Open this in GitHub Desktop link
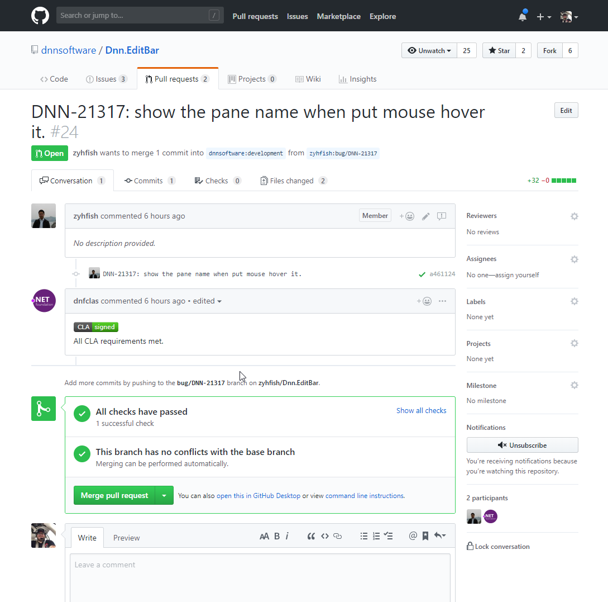The width and height of the screenshot is (608, 602). 258,496
